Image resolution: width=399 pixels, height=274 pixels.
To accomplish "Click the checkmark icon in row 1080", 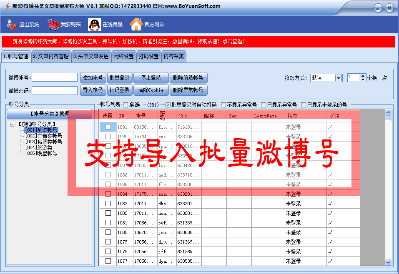I will (330, 232).
